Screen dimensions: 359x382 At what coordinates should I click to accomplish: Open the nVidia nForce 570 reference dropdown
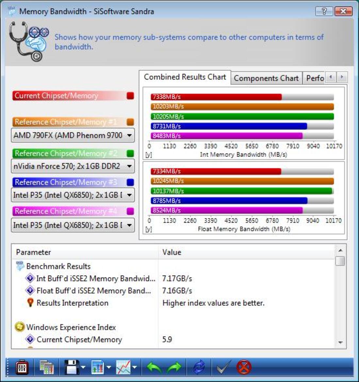(73, 166)
